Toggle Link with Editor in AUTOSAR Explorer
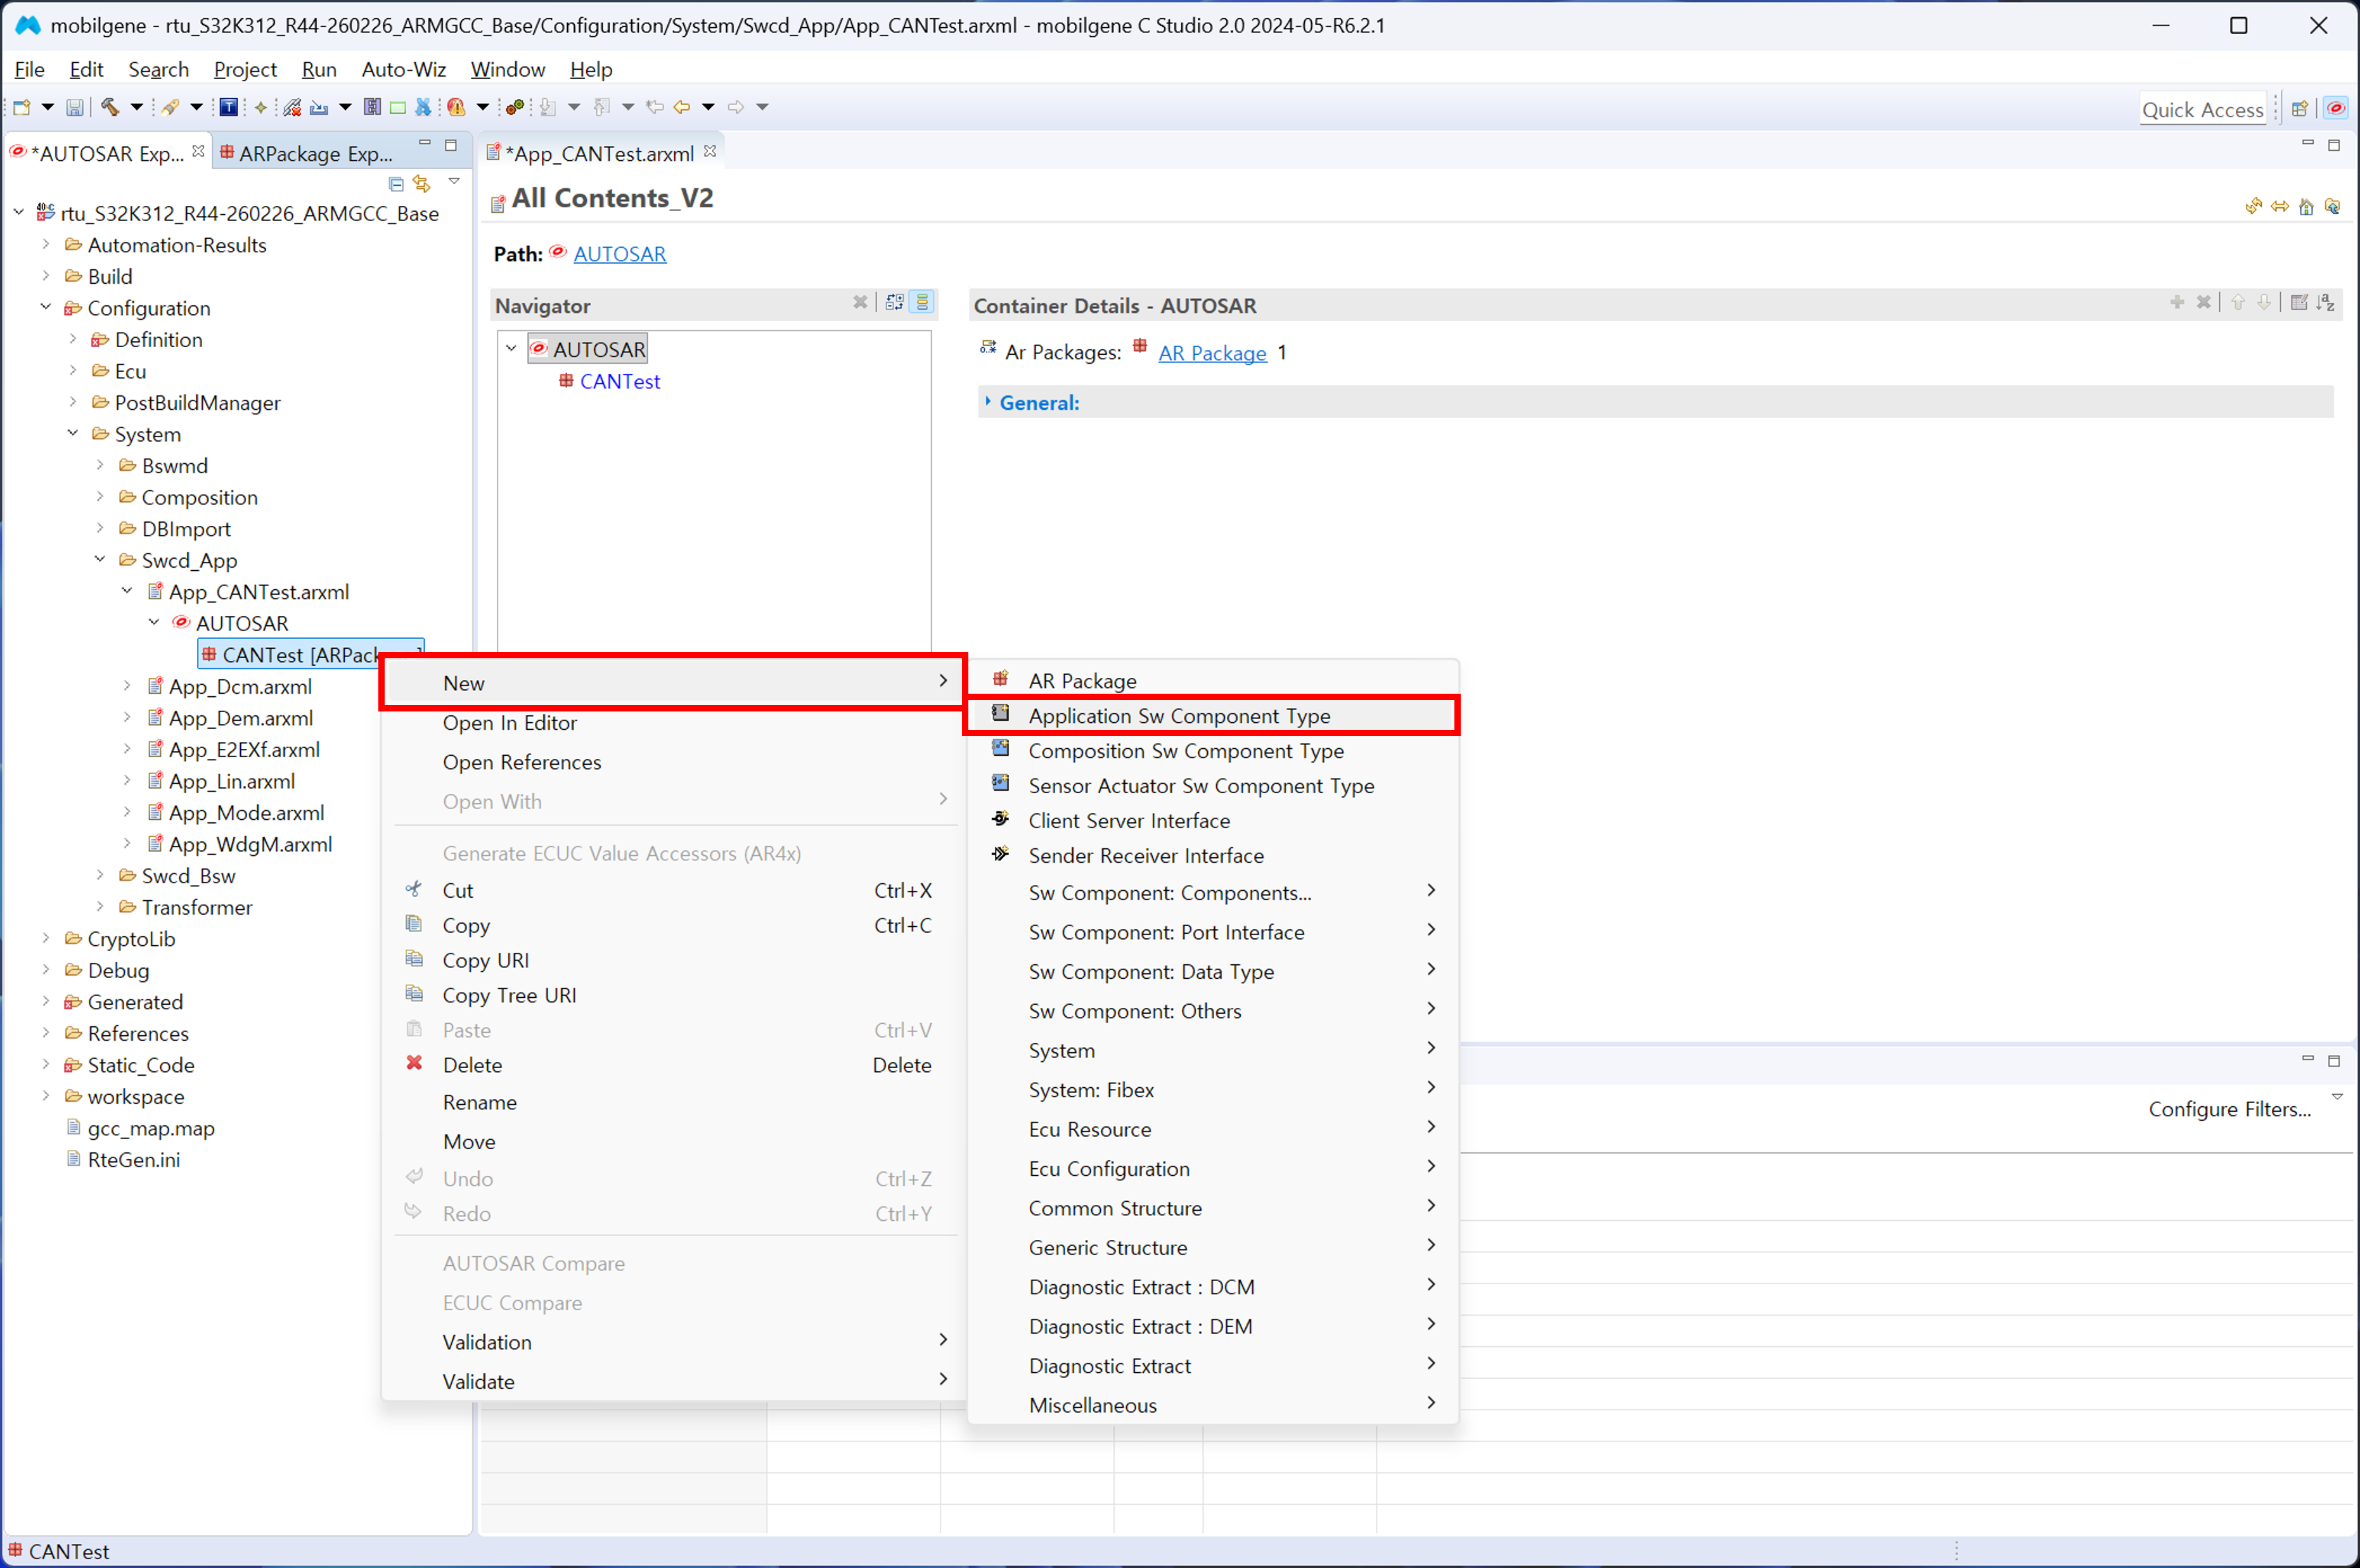This screenshot has height=1568, width=2360. 422,184
